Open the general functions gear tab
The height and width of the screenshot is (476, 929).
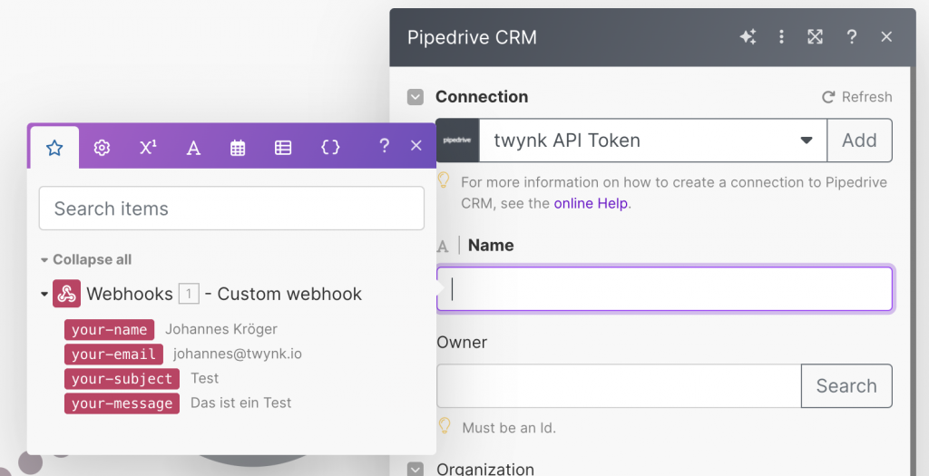point(102,147)
